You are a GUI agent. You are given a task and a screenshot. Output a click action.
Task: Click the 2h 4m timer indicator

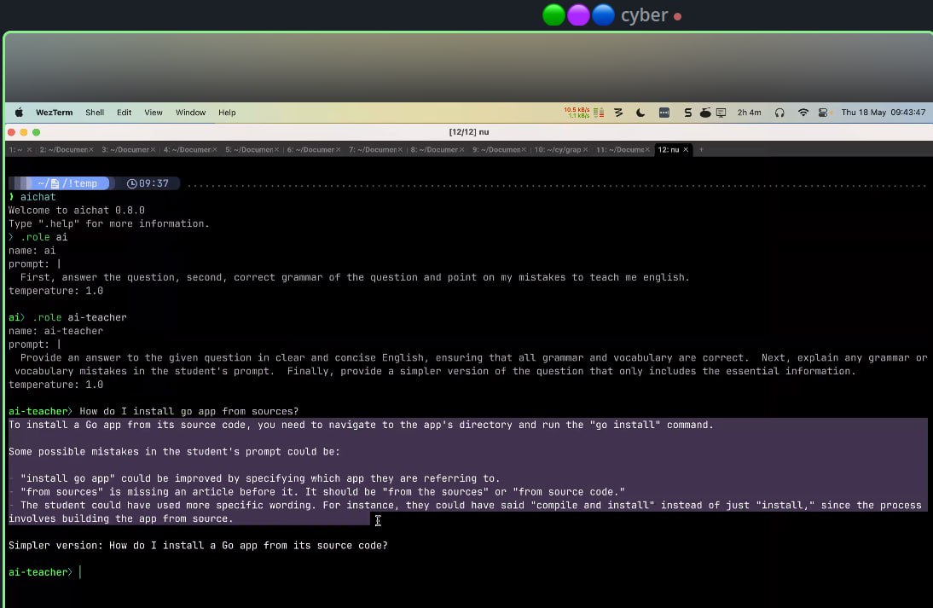click(x=749, y=113)
